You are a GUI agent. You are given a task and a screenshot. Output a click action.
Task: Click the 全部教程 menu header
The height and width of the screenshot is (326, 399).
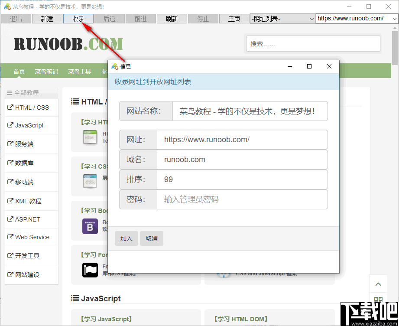(x=31, y=93)
